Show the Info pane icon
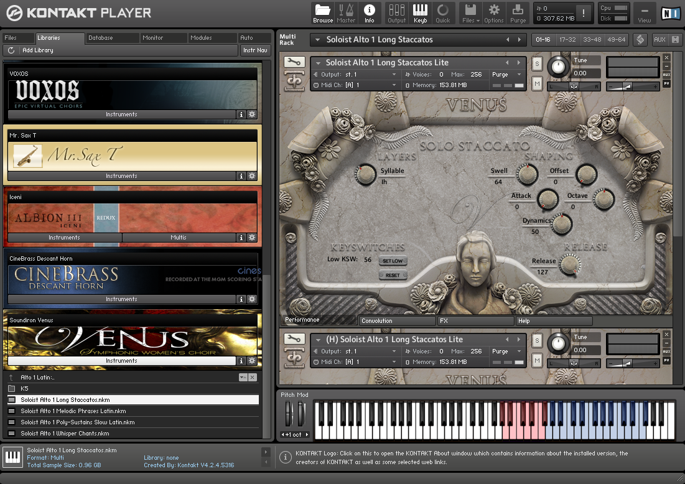The width and height of the screenshot is (685, 484). (x=369, y=13)
